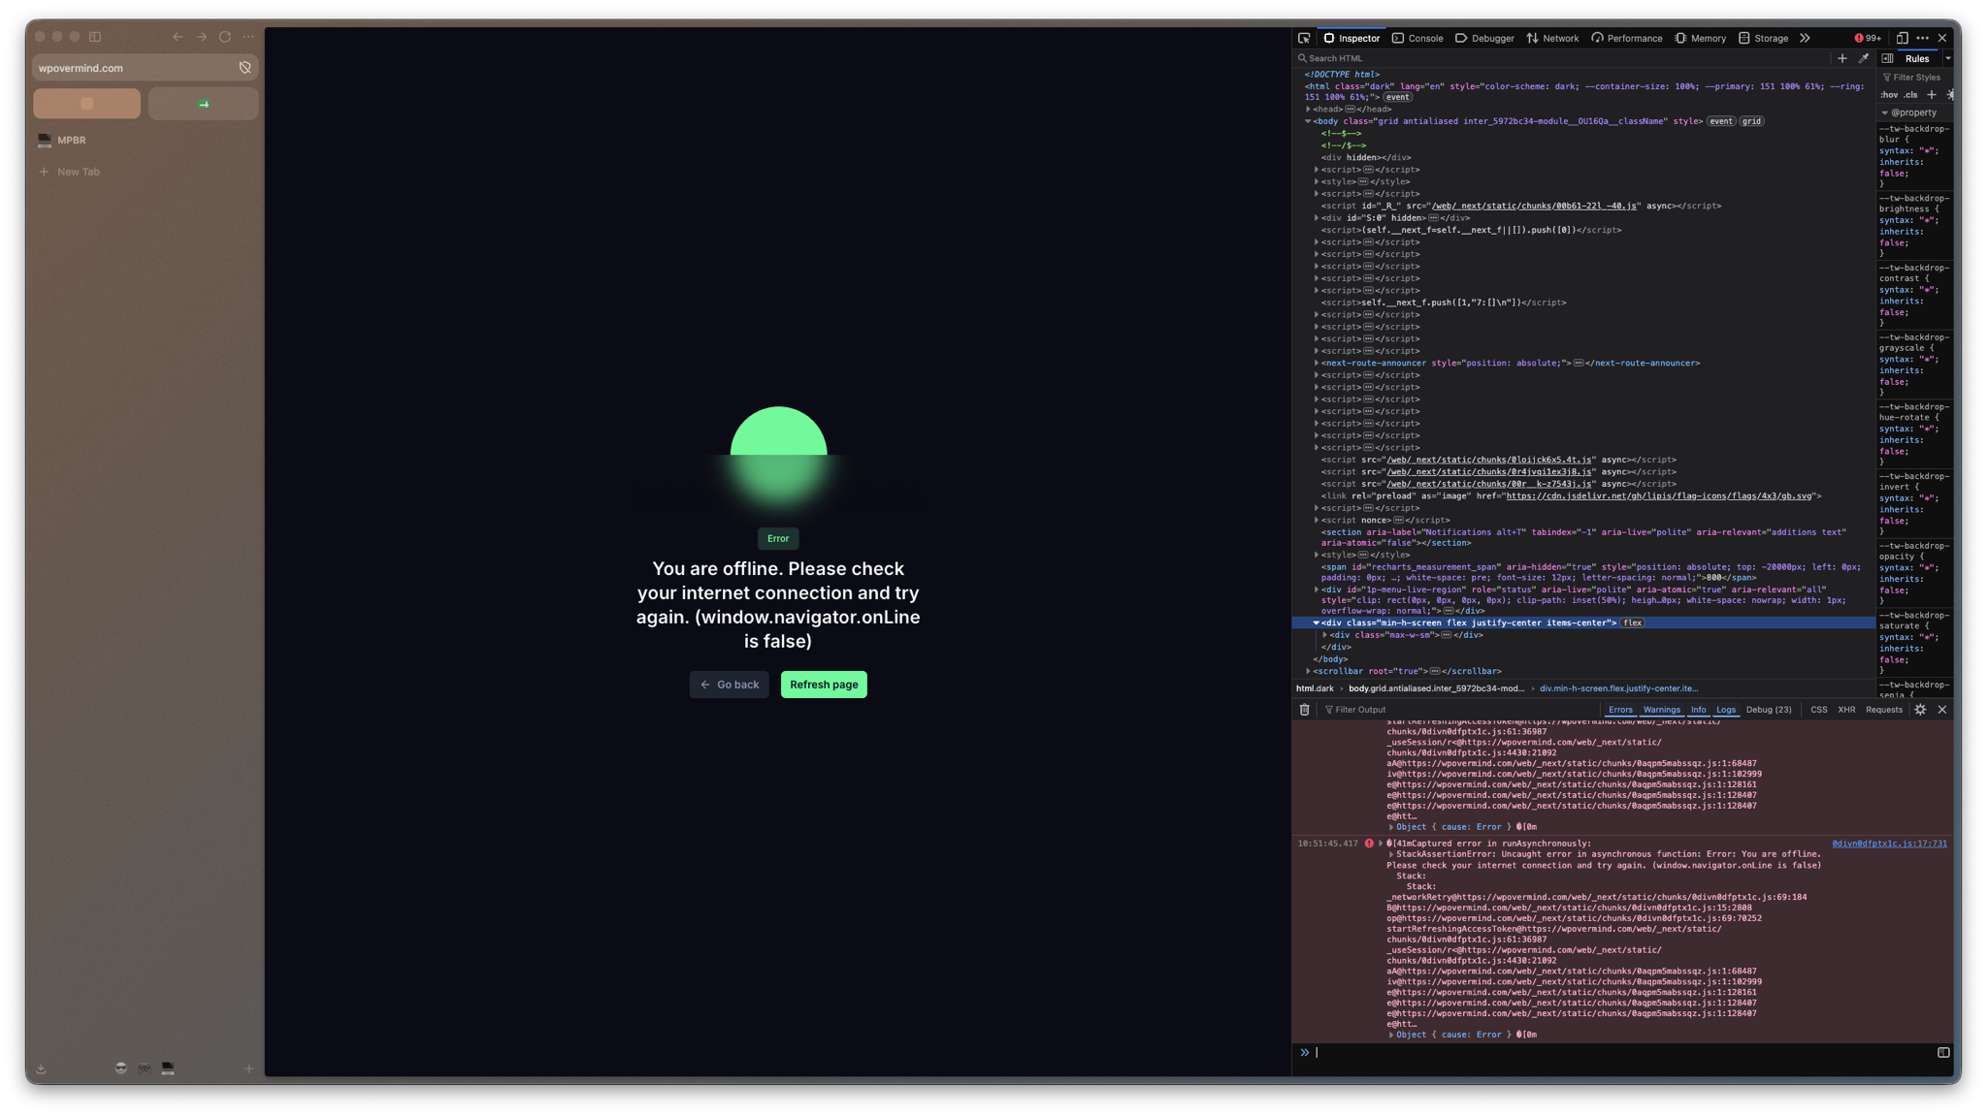This screenshot has height=1116, width=1987.
Task: Open DevTools customize three-dot menu
Action: (1923, 38)
